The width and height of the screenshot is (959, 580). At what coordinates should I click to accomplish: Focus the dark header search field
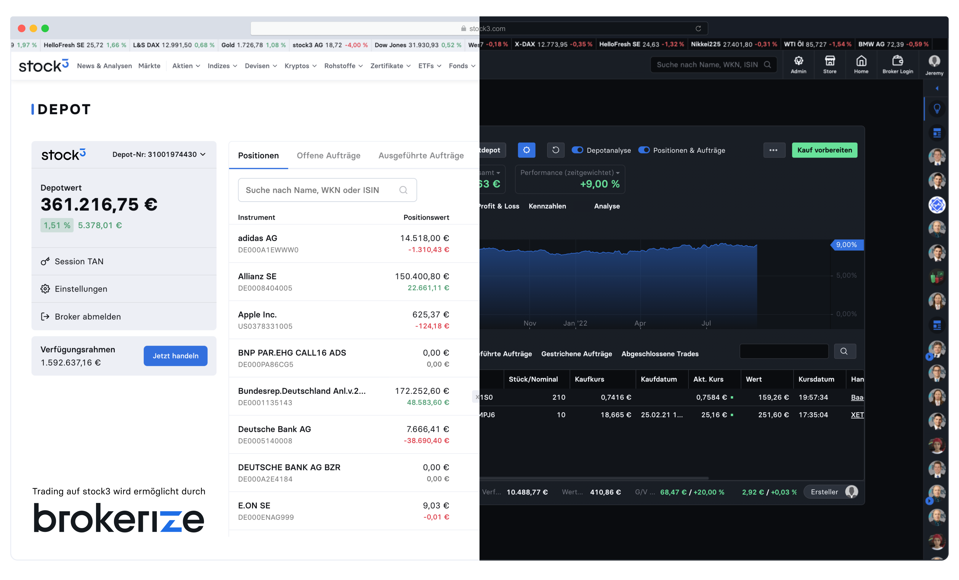pyautogui.click(x=713, y=65)
